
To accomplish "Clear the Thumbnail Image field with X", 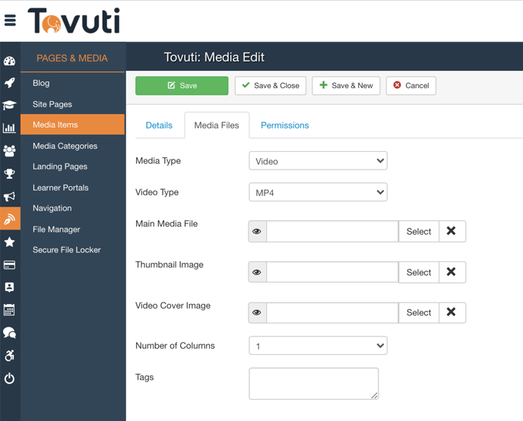I will point(452,272).
